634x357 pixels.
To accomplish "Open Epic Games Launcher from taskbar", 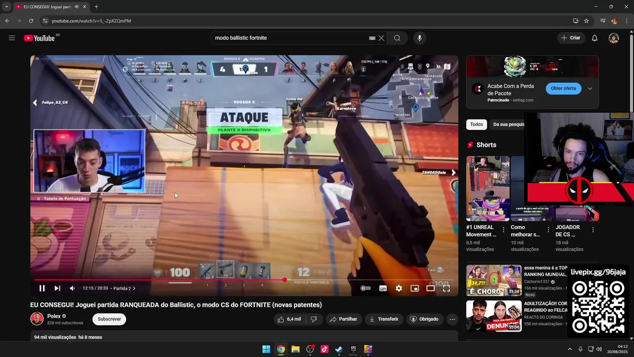I will [x=354, y=349].
